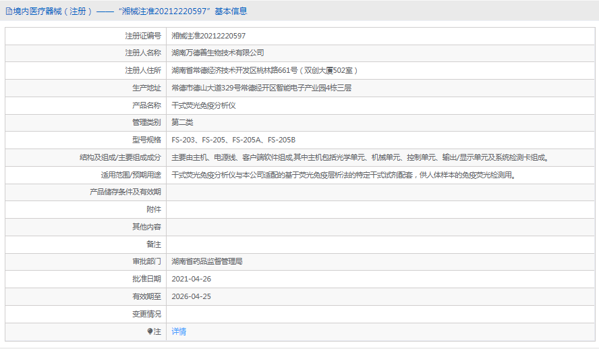The width and height of the screenshot is (599, 349).
Task: Select approval authority 湖南省药品监督管理局
Action: pyautogui.click(x=207, y=261)
